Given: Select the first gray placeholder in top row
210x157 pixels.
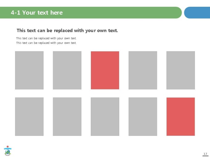Looking at the screenshot, I should pyautogui.click(x=29, y=70).
